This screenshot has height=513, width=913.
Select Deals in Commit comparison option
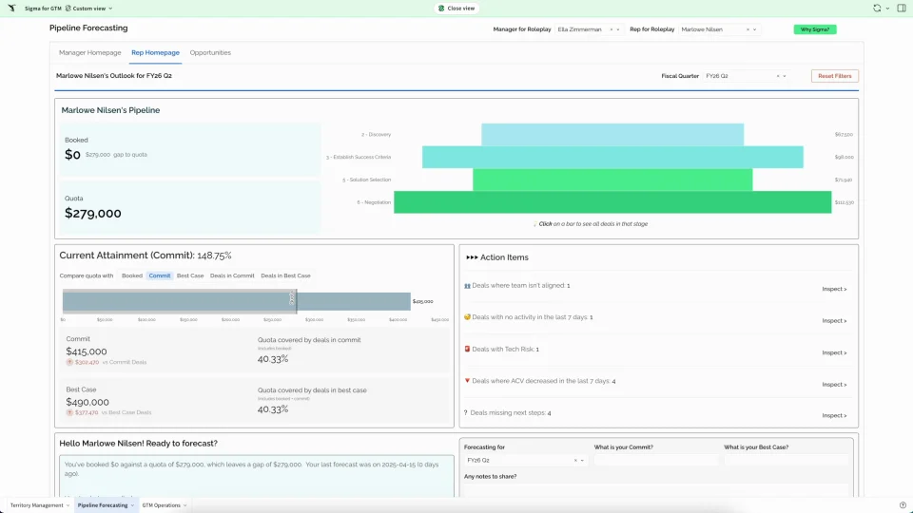(232, 275)
